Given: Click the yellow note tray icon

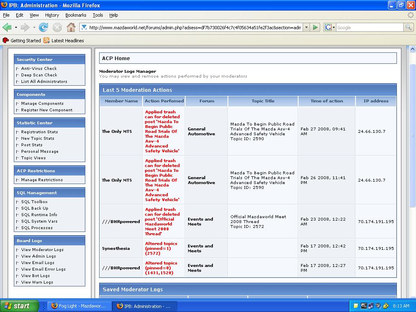Looking at the screenshot, I should [355, 306].
